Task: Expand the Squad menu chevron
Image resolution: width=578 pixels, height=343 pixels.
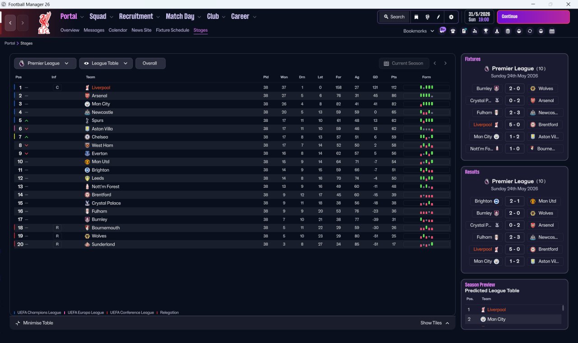Action: pos(112,17)
